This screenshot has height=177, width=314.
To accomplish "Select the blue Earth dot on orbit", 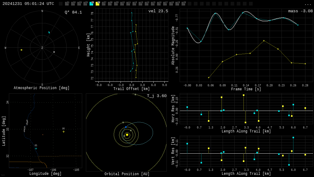I will [x=126, y=127].
